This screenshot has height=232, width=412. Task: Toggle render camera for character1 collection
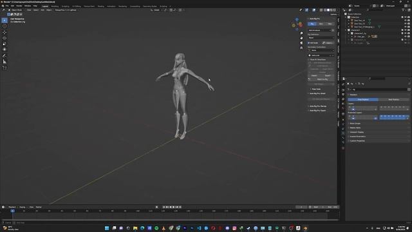(409, 30)
